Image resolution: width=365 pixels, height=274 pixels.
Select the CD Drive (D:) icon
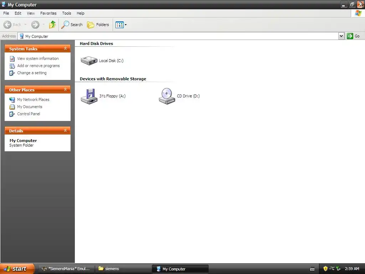(x=167, y=96)
